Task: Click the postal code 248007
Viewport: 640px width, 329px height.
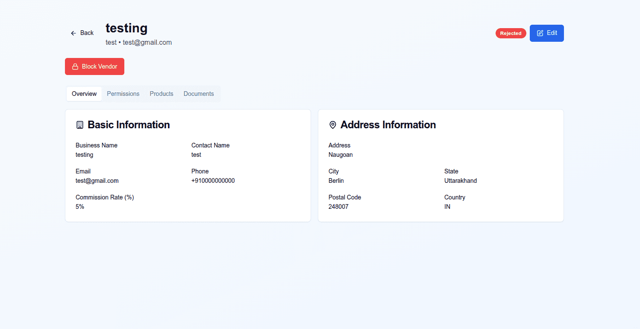Action: 338,207
